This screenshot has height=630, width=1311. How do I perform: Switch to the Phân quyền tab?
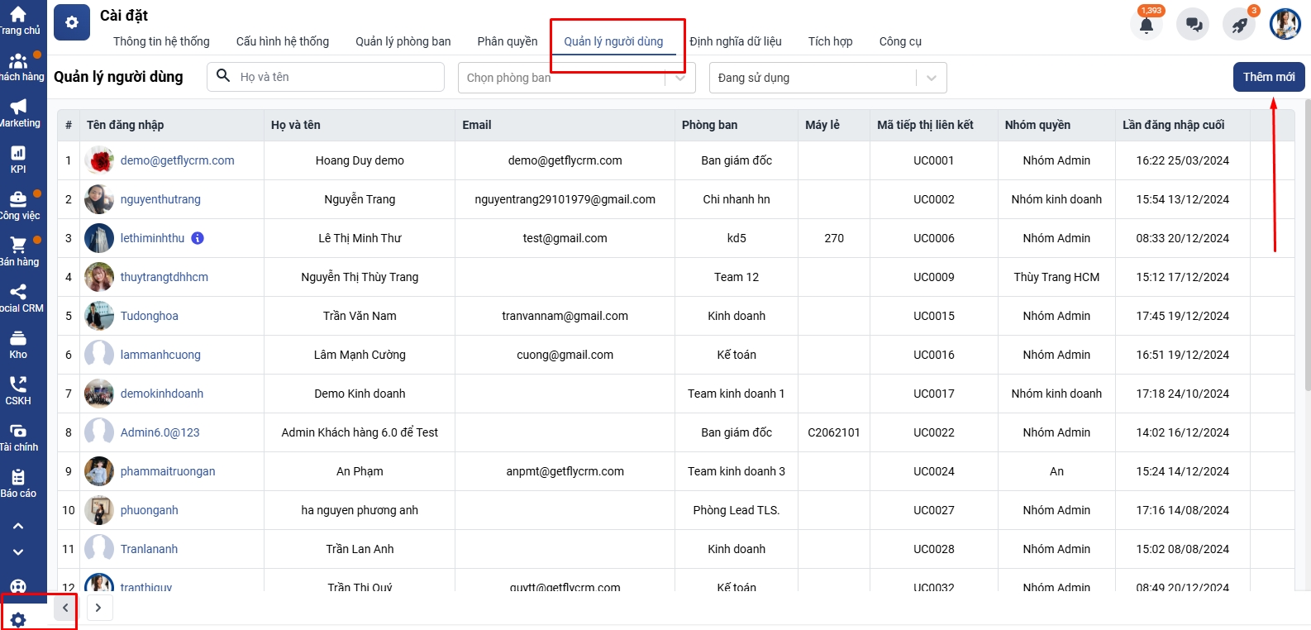coord(507,41)
